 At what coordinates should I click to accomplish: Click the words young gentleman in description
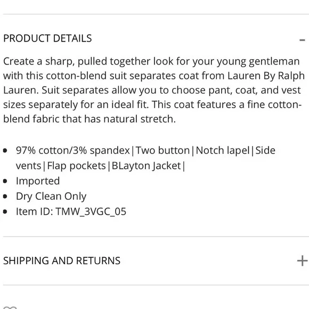click(258, 61)
